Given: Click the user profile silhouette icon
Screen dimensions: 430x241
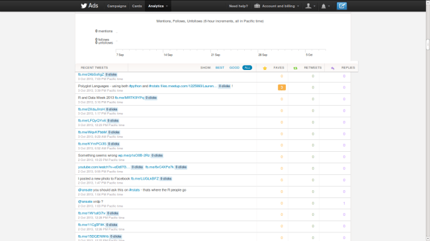Looking at the screenshot, I should (x=308, y=6).
